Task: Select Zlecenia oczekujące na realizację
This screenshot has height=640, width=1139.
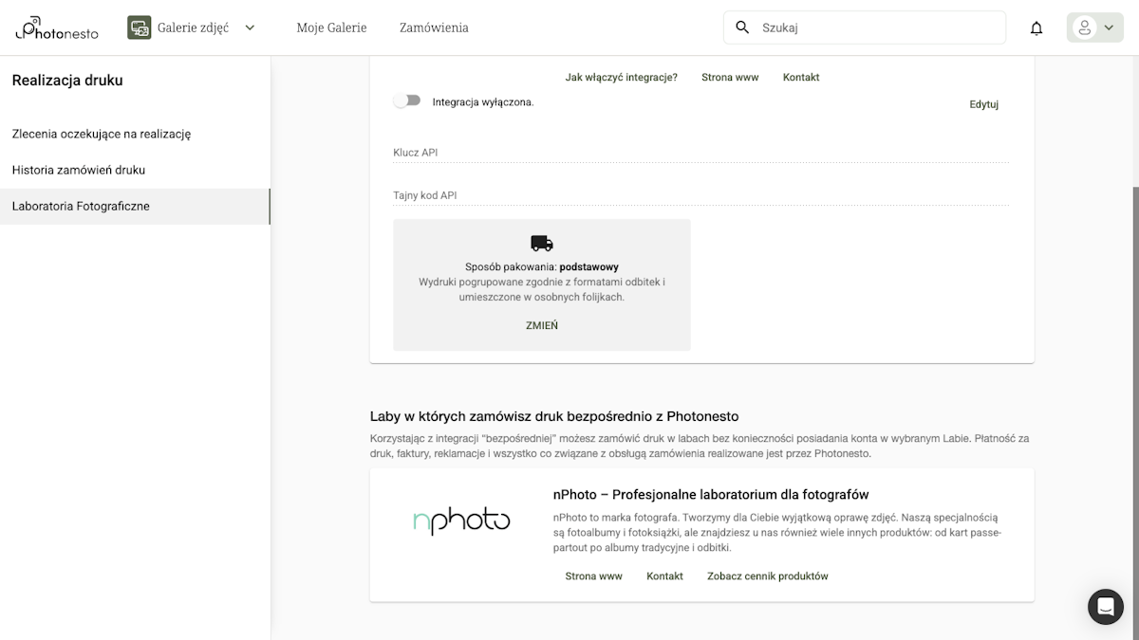Action: (x=102, y=134)
